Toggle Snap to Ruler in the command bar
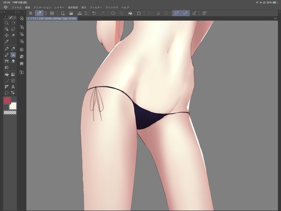Viewport: 281px width, 211px height. tap(177, 13)
